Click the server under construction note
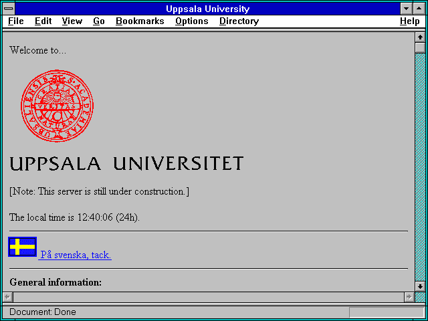The image size is (428, 321). coord(100,191)
